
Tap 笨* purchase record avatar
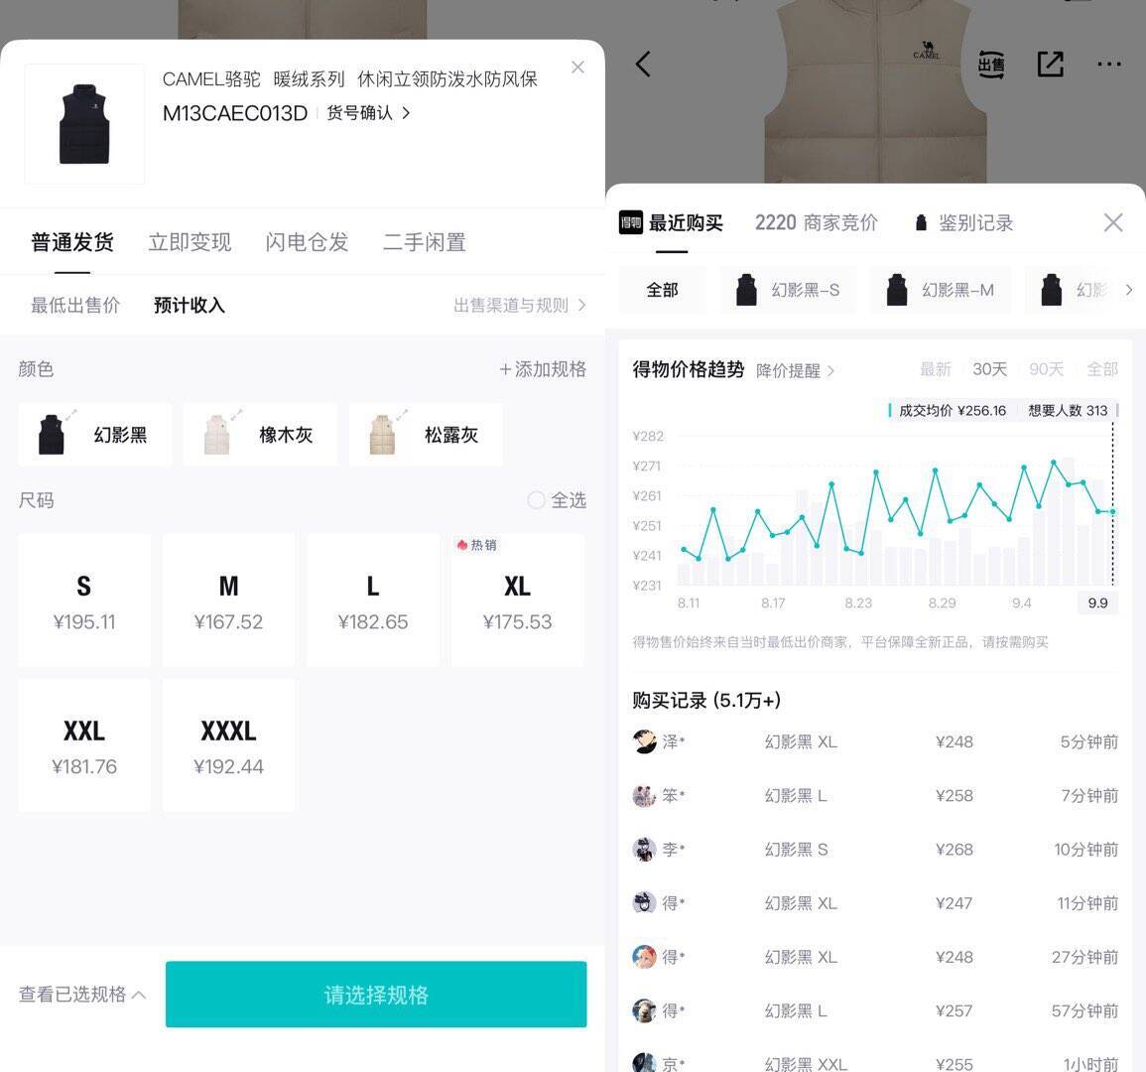point(644,796)
